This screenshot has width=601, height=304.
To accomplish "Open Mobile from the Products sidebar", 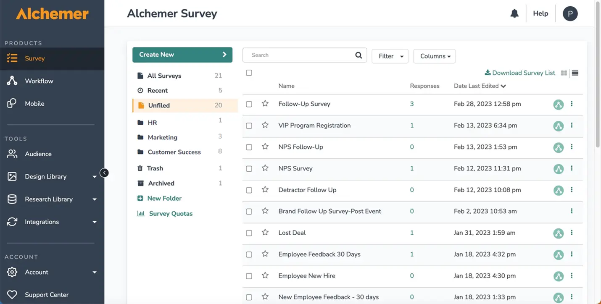I will coord(13,103).
